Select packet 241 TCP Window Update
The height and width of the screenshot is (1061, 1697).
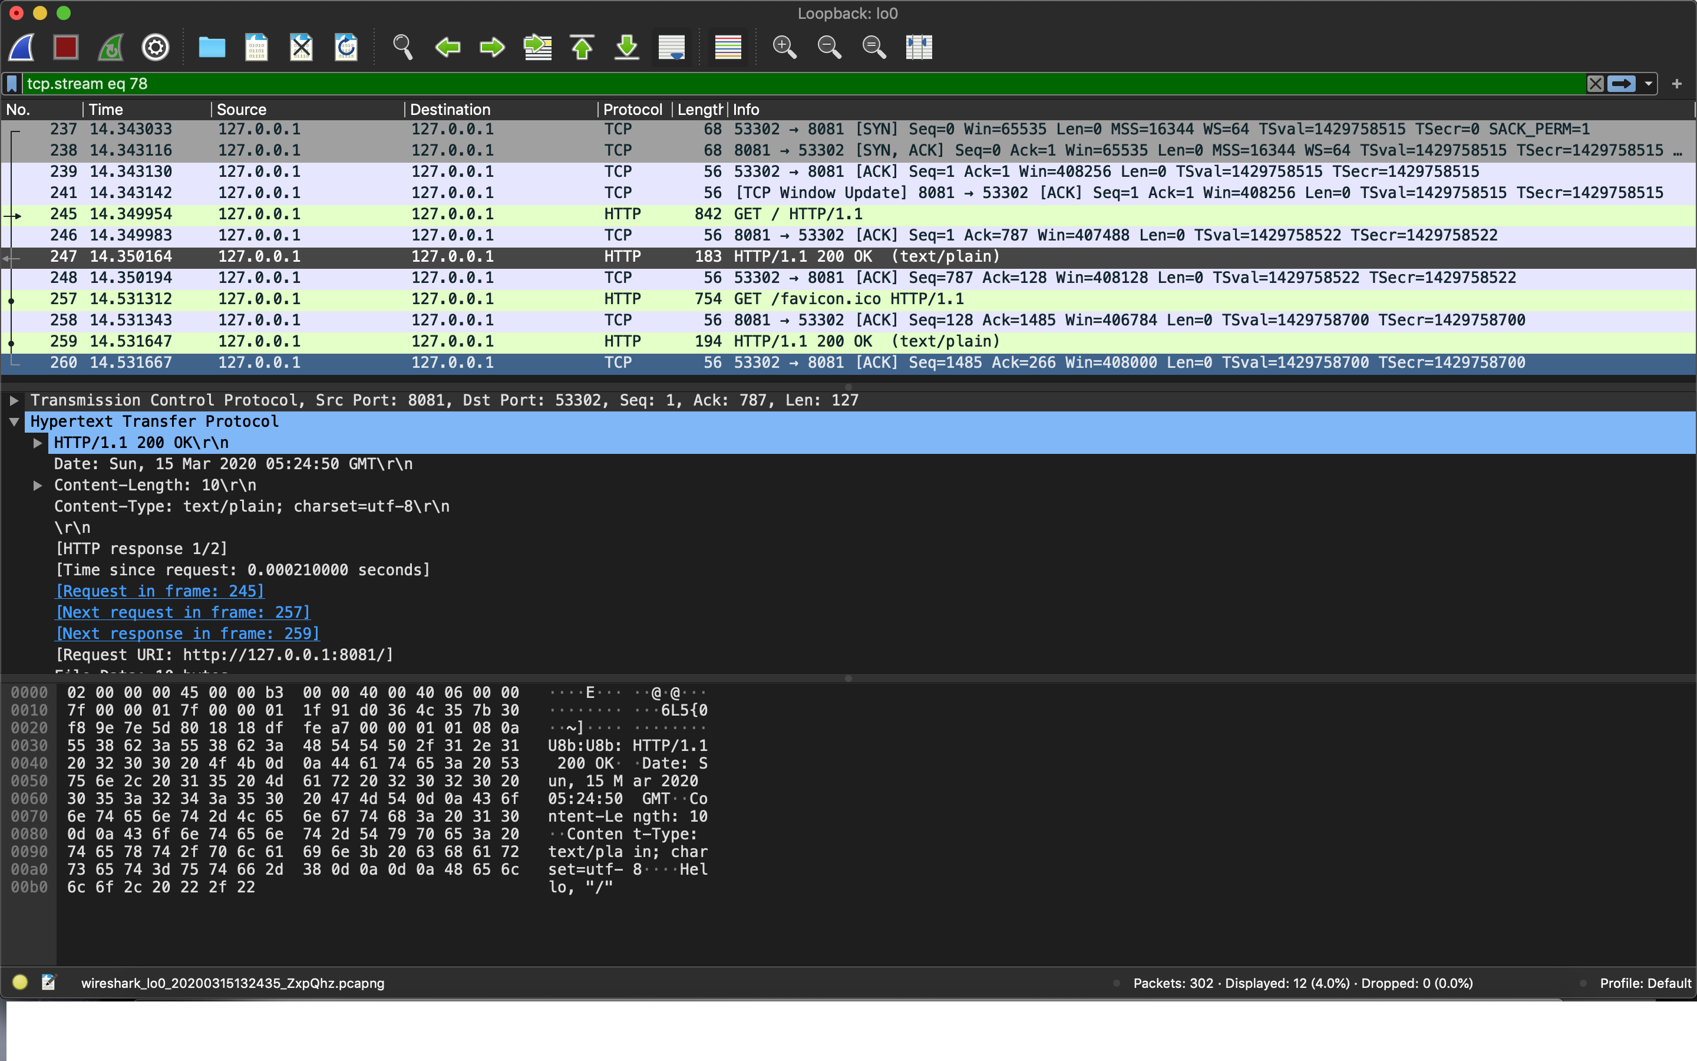[848, 193]
